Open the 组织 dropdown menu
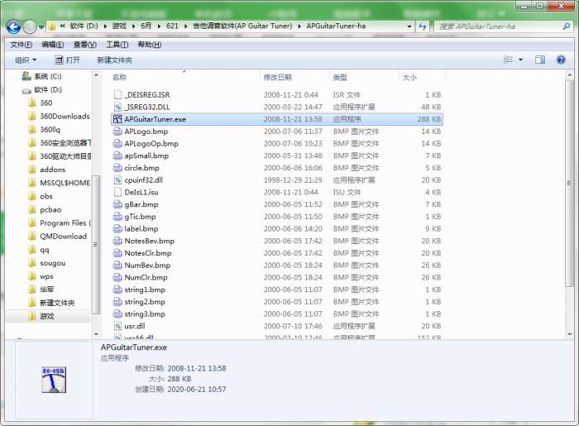The width and height of the screenshot is (579, 426). tap(26, 60)
